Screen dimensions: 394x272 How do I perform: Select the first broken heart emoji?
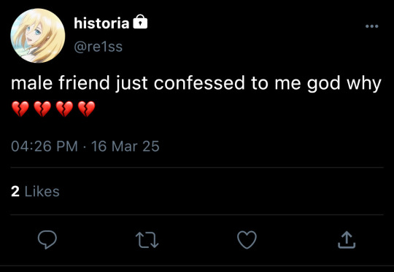pyautogui.click(x=20, y=109)
